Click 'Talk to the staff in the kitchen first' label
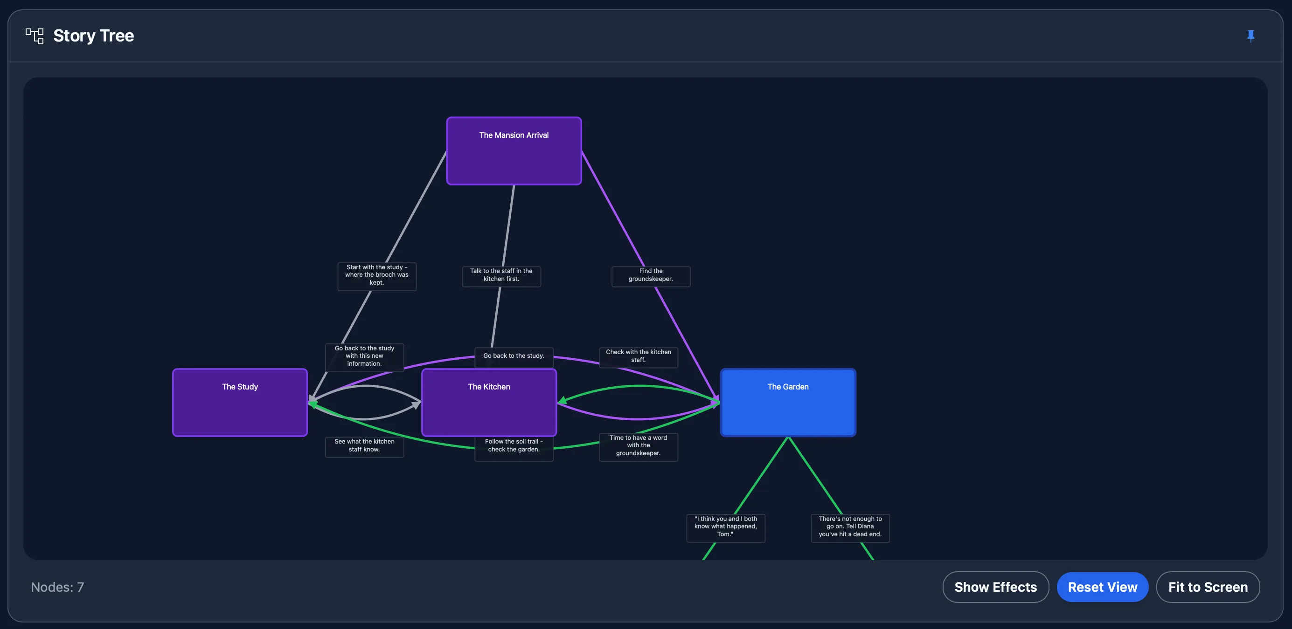Viewport: 1292px width, 629px height. pos(501,276)
